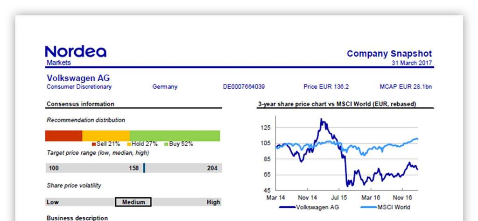Click the Germany country label
This screenshot has width=478, height=221.
165,87
